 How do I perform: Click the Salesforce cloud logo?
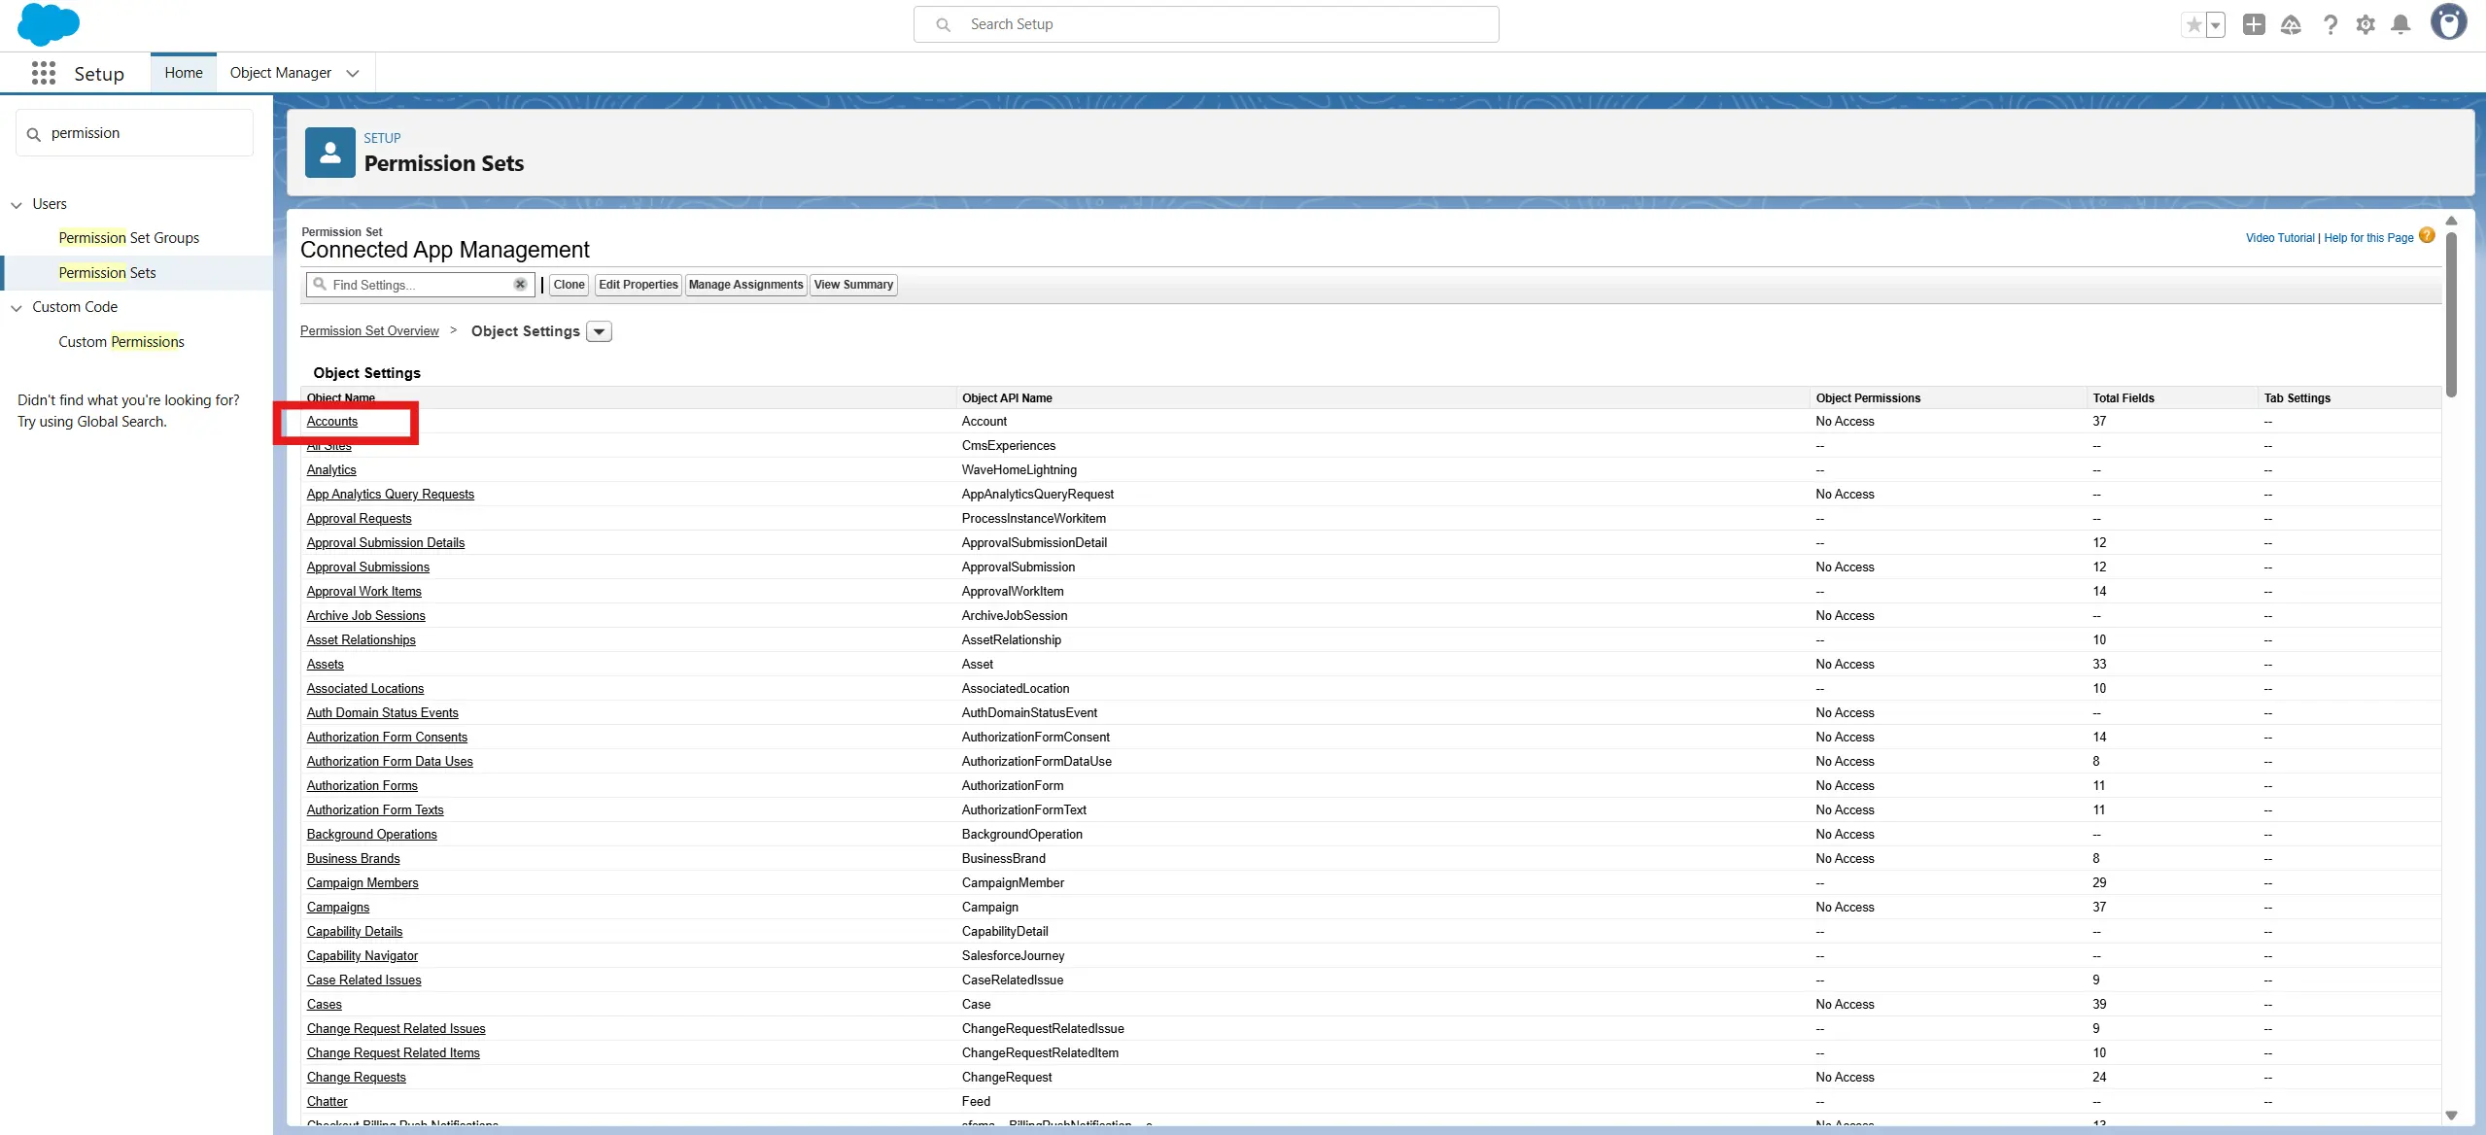tap(48, 24)
